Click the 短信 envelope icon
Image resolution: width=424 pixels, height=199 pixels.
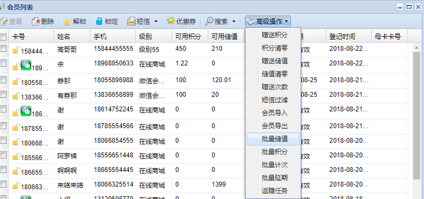[131, 22]
